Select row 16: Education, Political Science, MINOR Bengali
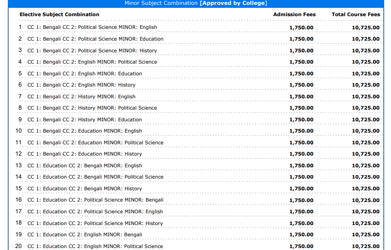The height and width of the screenshot is (250, 391). (x=95, y=200)
